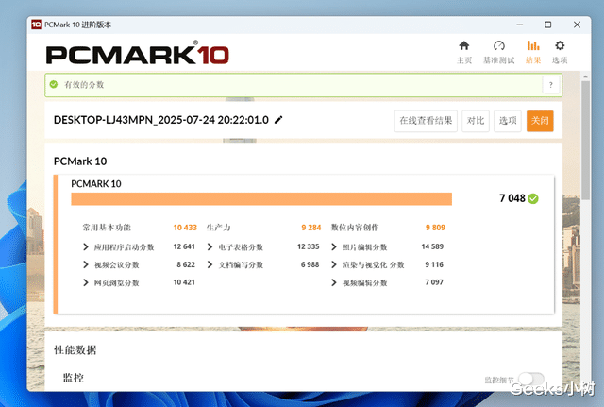Click the 有效的分数 status text
Image resolution: width=604 pixels, height=407 pixels.
pyautogui.click(x=84, y=85)
